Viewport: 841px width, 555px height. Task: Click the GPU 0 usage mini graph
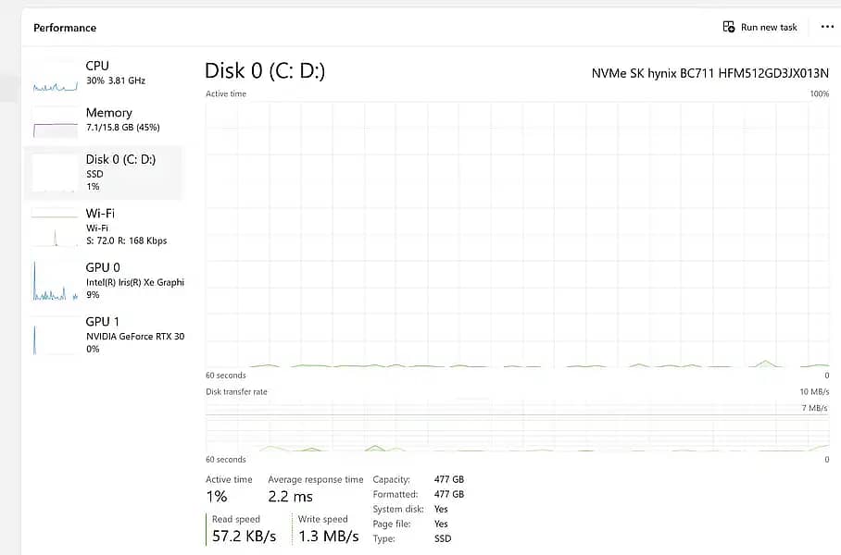[56, 282]
